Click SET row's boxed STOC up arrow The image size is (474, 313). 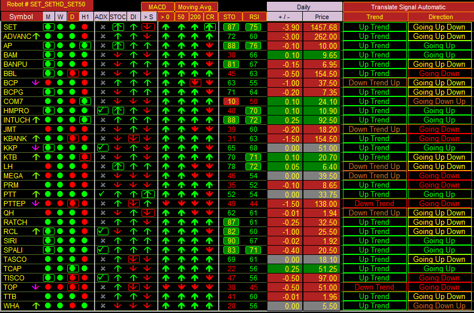(118, 27)
